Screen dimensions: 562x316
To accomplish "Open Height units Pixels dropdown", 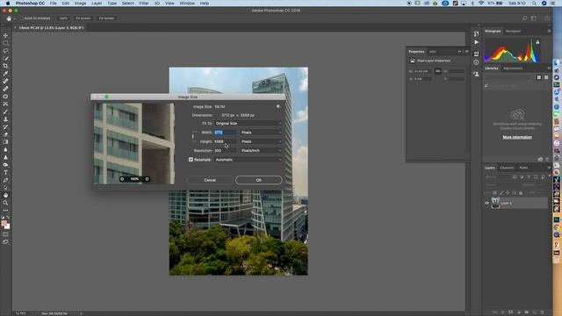I will click(x=261, y=141).
